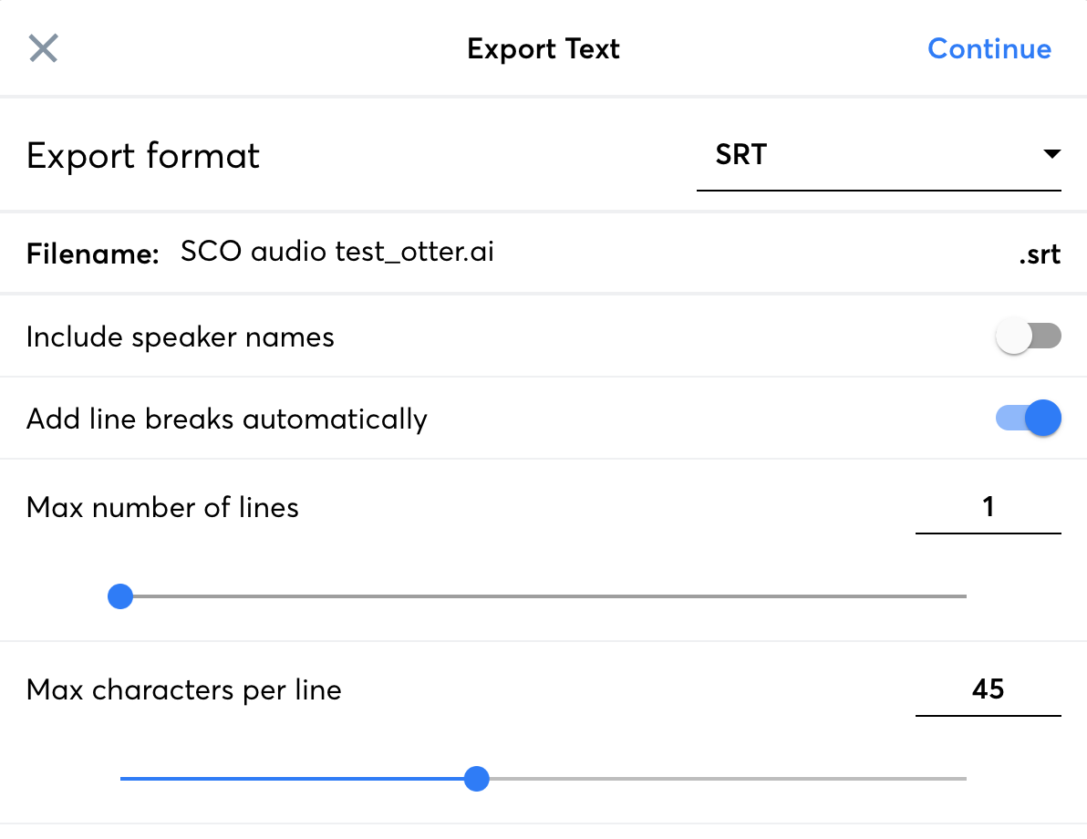Click the Include speaker names label
This screenshot has height=839, width=1087.
tap(181, 337)
